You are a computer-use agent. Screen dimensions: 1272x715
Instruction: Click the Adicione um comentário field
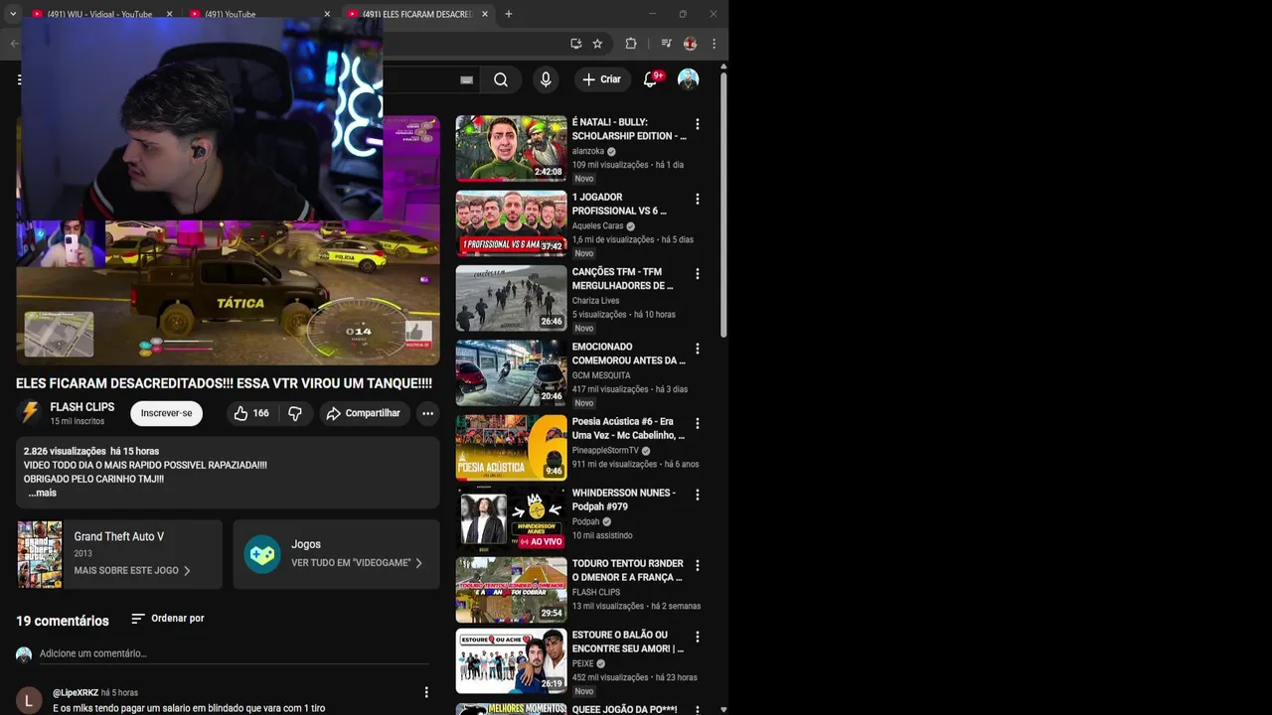point(235,653)
